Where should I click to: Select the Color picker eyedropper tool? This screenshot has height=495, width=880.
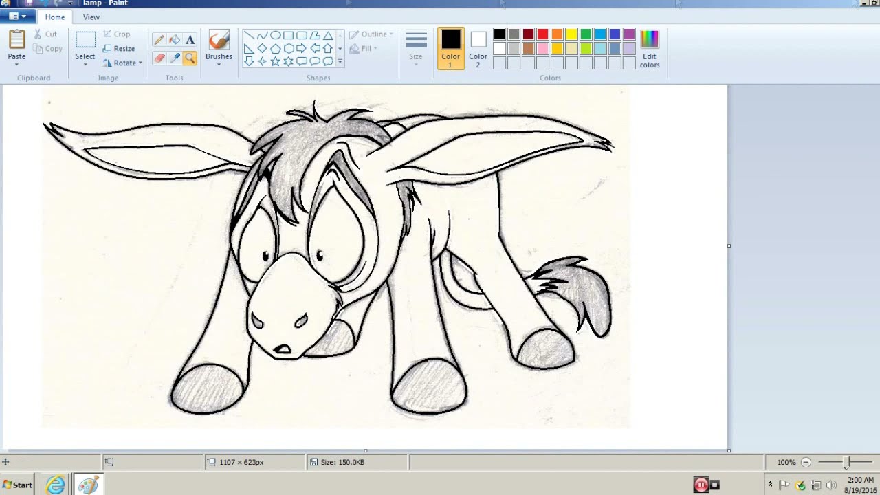pos(175,58)
